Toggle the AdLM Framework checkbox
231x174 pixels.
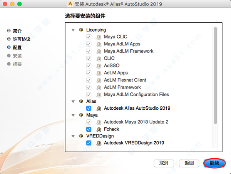89,87
